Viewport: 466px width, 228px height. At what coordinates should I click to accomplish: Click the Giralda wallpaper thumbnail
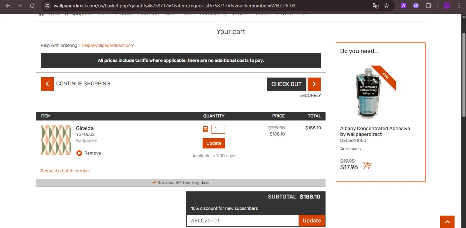click(x=56, y=140)
